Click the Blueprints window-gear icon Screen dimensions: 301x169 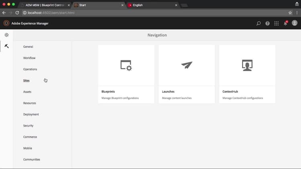coord(126,65)
